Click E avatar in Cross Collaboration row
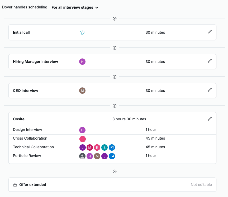Image resolution: width=228 pixels, height=197 pixels. point(83,139)
